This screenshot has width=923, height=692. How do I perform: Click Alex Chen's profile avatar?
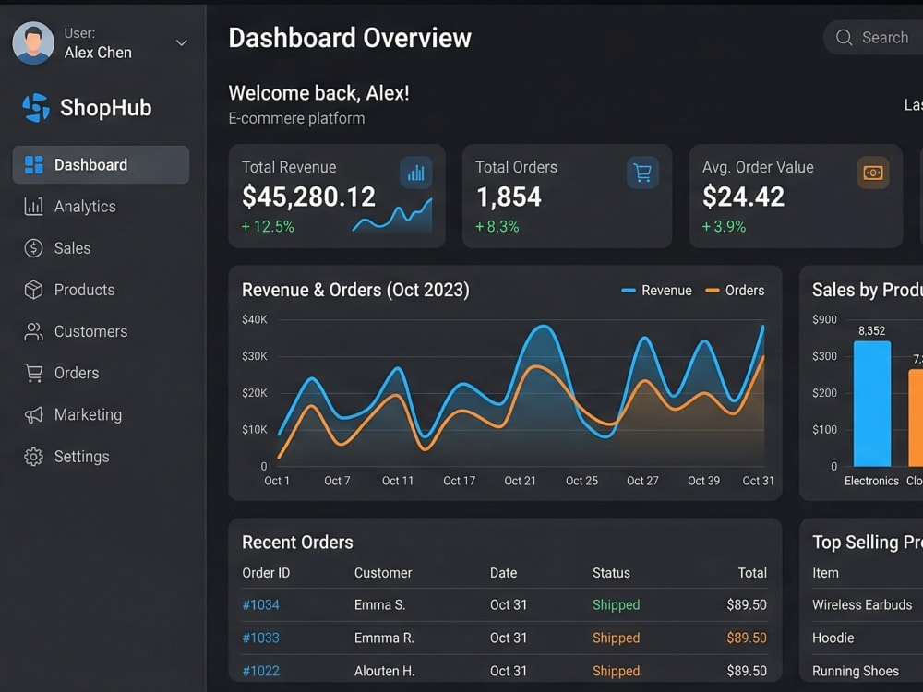coord(33,43)
